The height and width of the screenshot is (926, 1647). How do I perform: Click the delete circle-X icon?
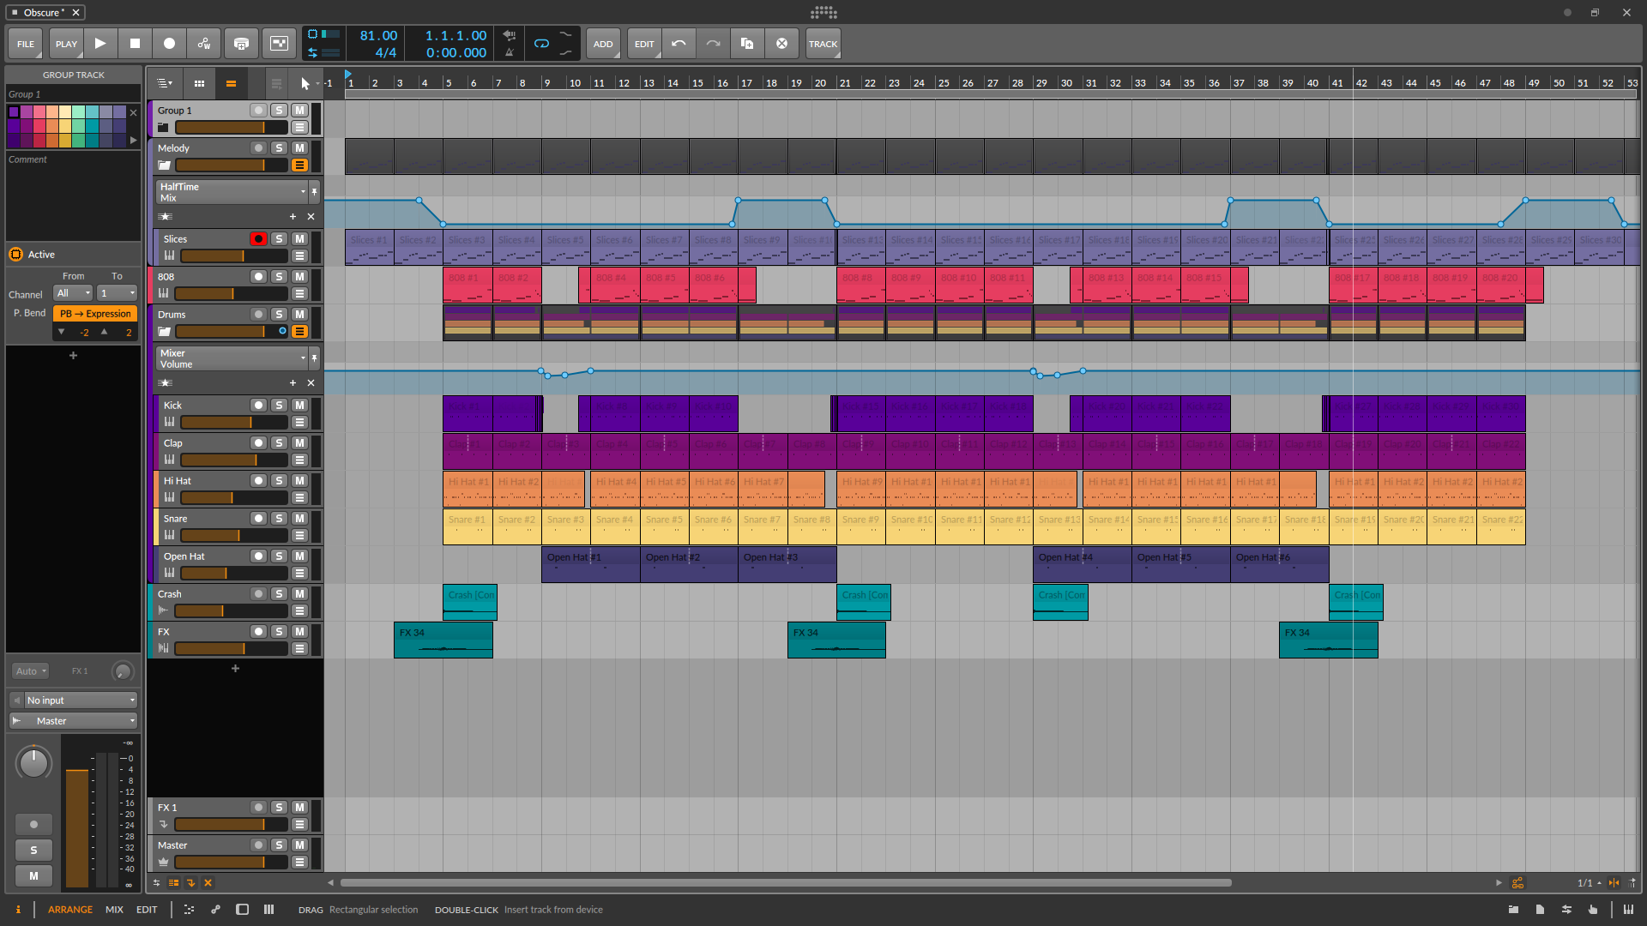781,44
